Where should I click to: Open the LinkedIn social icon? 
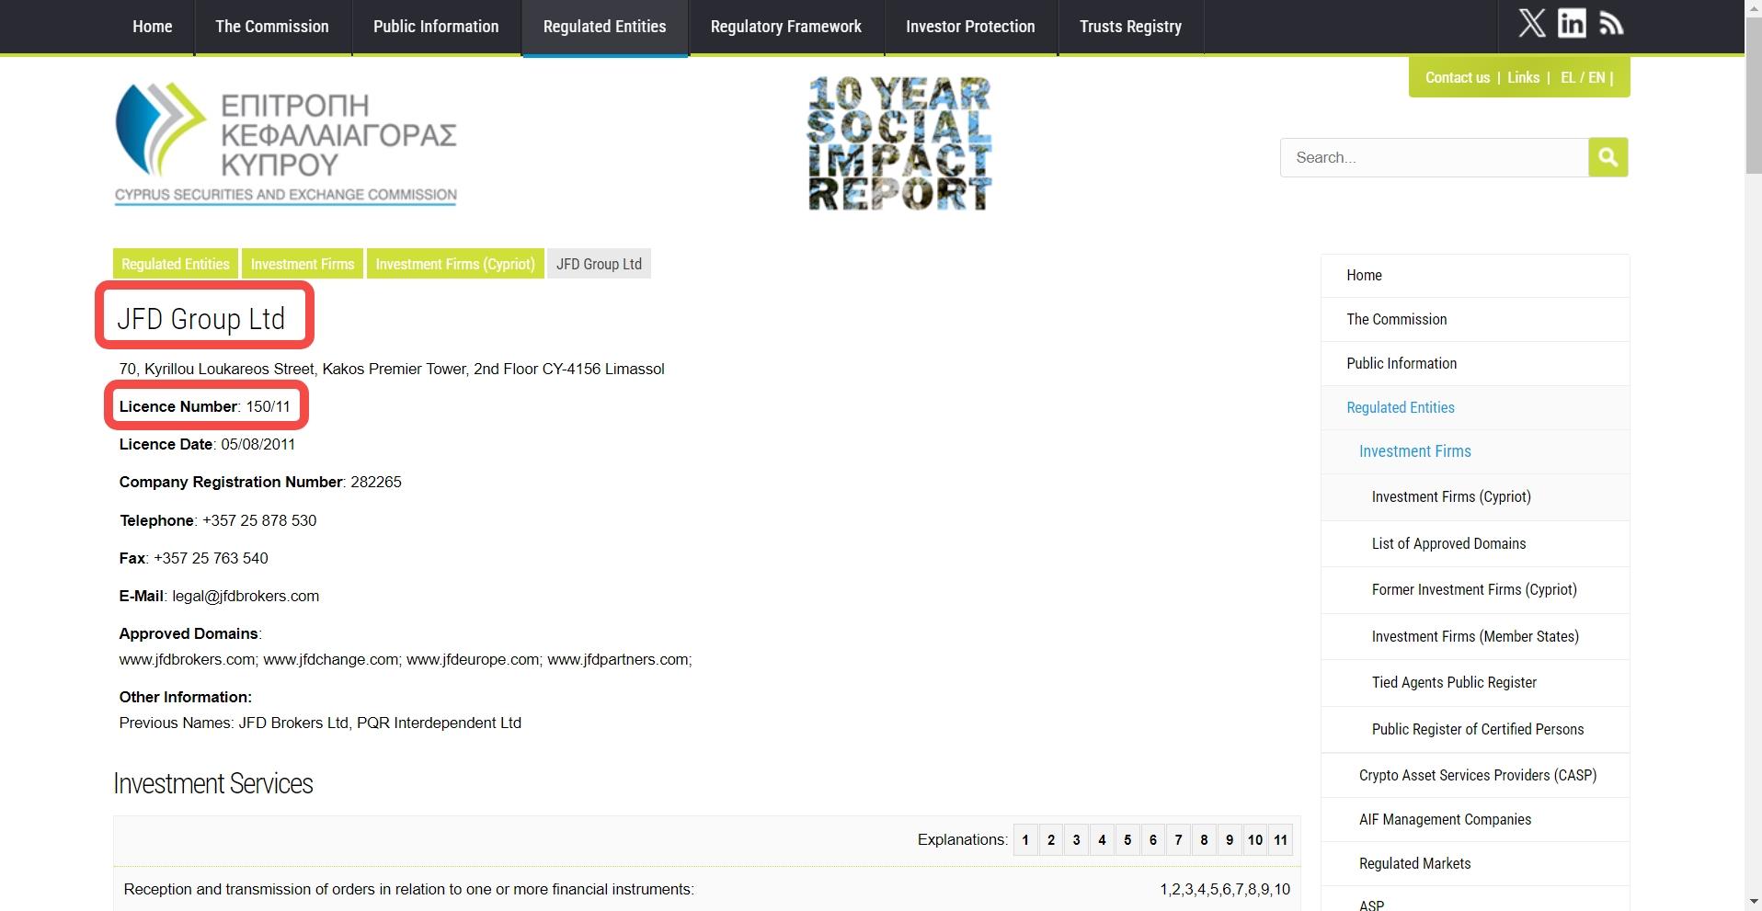point(1572,24)
